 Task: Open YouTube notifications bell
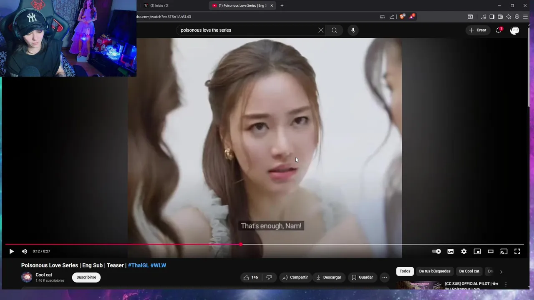point(499,30)
